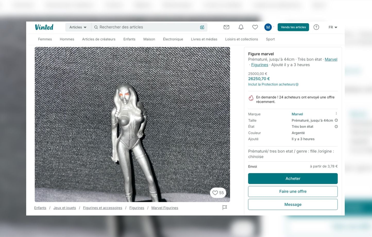372x237 pixels.
Task: Focus the Rechercher des articles search field
Action: point(149,27)
